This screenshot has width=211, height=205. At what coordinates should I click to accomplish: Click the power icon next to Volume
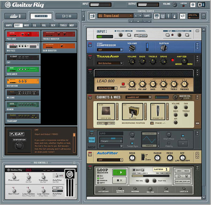[x=193, y=5]
